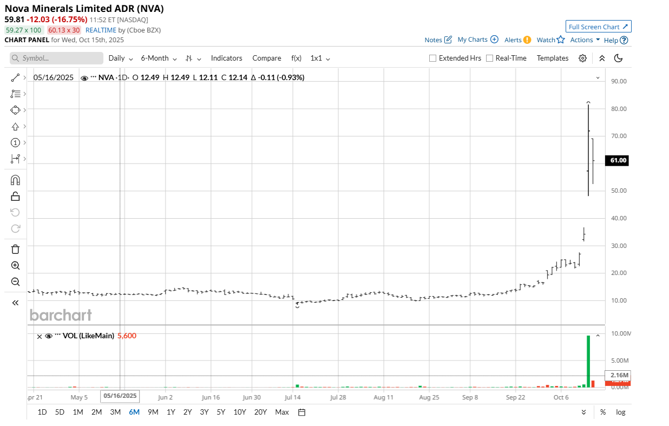Open the bar type dropdown

click(193, 58)
